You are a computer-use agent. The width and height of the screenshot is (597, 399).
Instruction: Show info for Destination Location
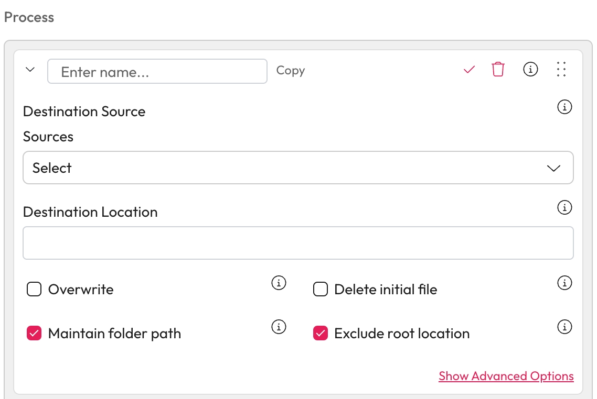564,208
